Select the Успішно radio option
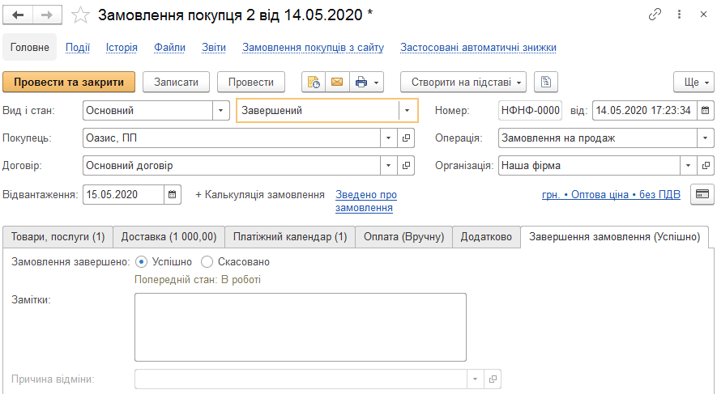This screenshot has height=394, width=717. pyautogui.click(x=141, y=262)
